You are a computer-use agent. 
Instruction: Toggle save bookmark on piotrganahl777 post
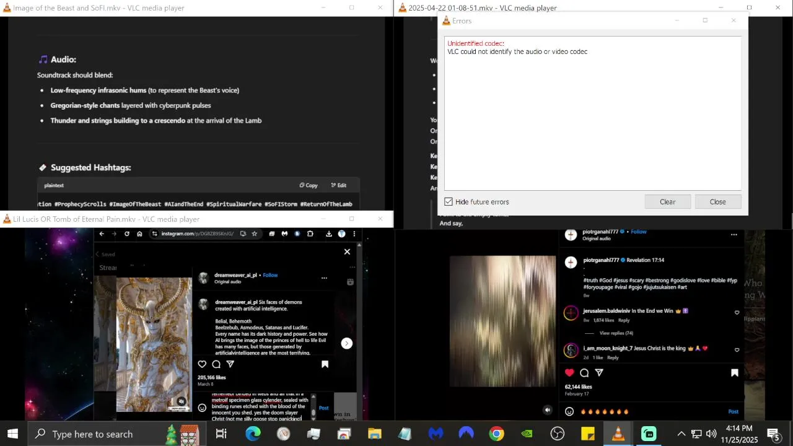[x=735, y=372]
